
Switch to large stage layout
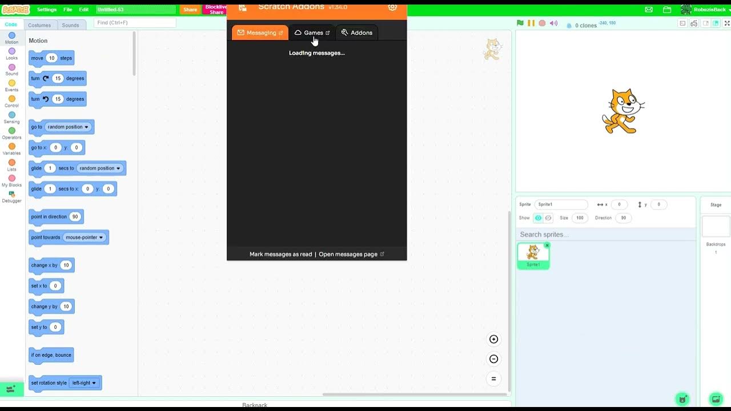716,23
